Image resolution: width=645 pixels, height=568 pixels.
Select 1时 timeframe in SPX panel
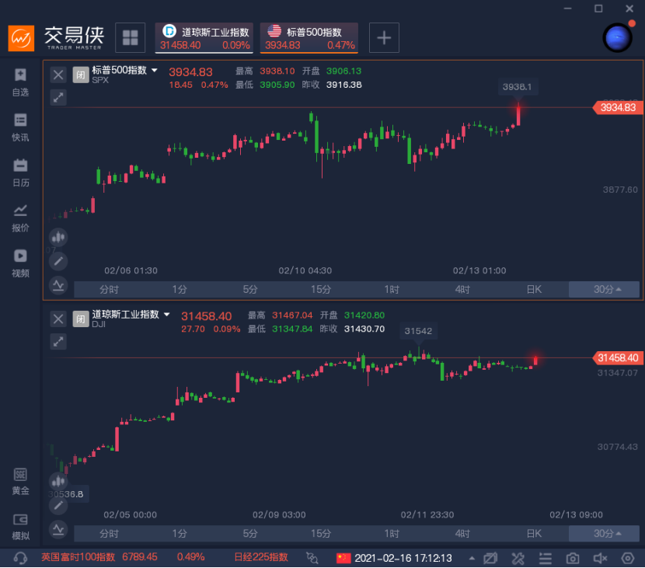(x=392, y=289)
